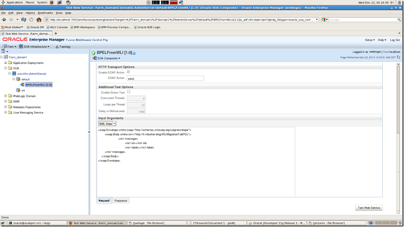Click the Google search magnifier icon
The height and width of the screenshot is (227, 404).
[x=399, y=20]
